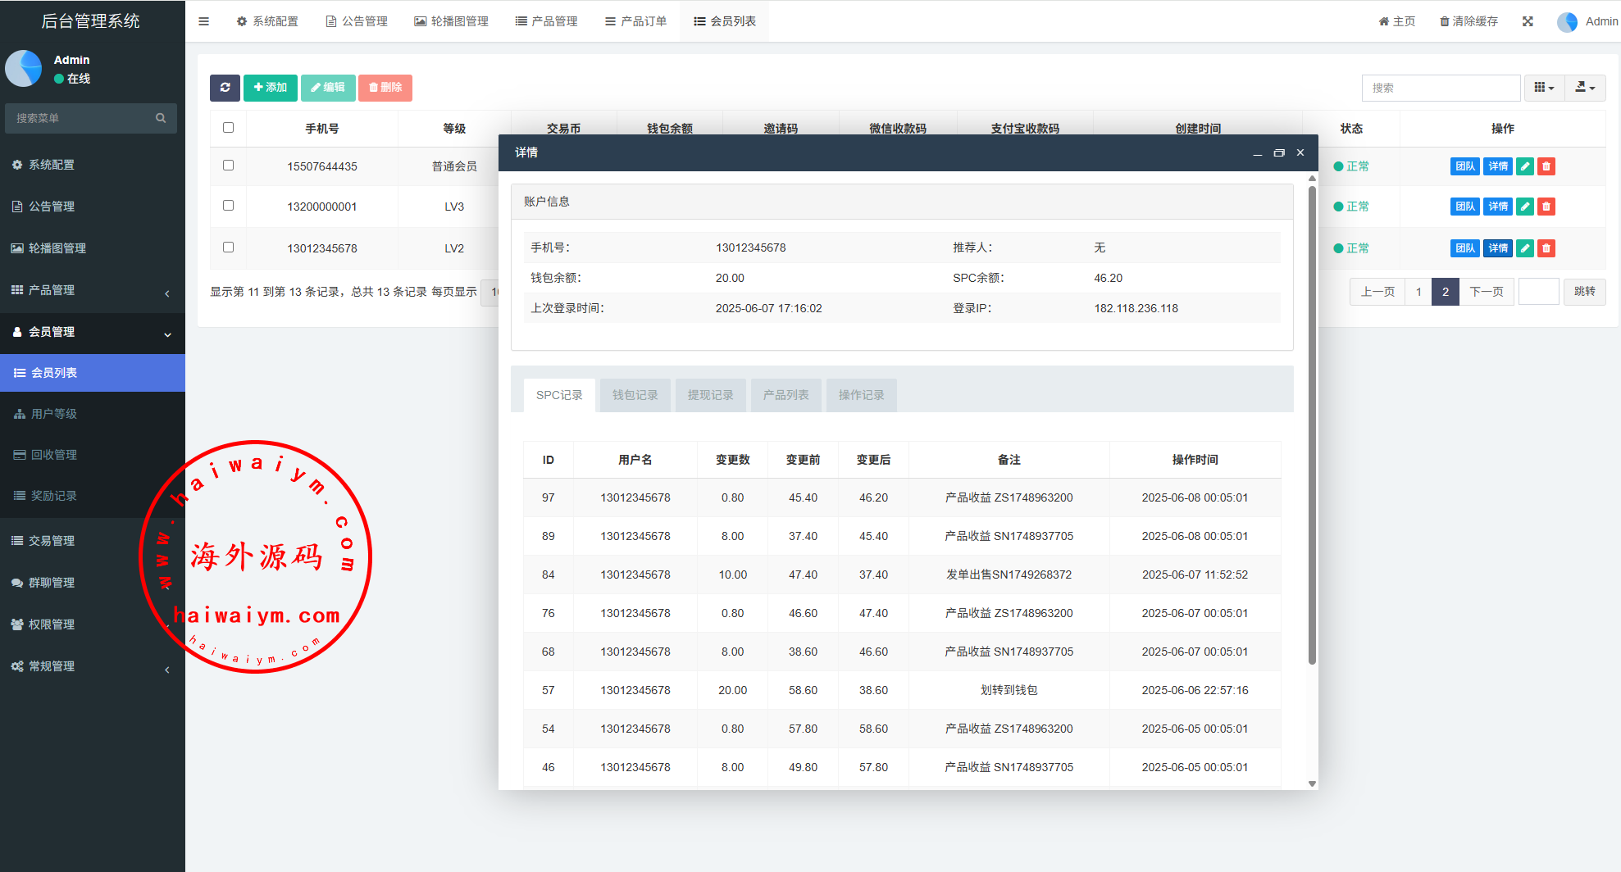Toggle the select-all checkbox in table header

(x=229, y=128)
